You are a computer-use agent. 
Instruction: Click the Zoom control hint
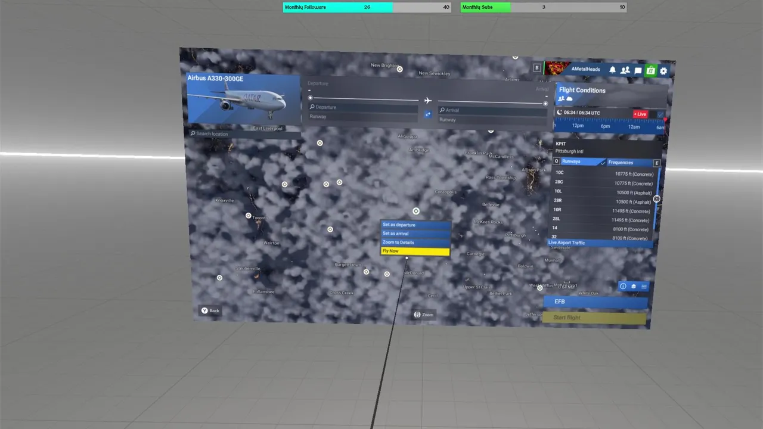(424, 315)
